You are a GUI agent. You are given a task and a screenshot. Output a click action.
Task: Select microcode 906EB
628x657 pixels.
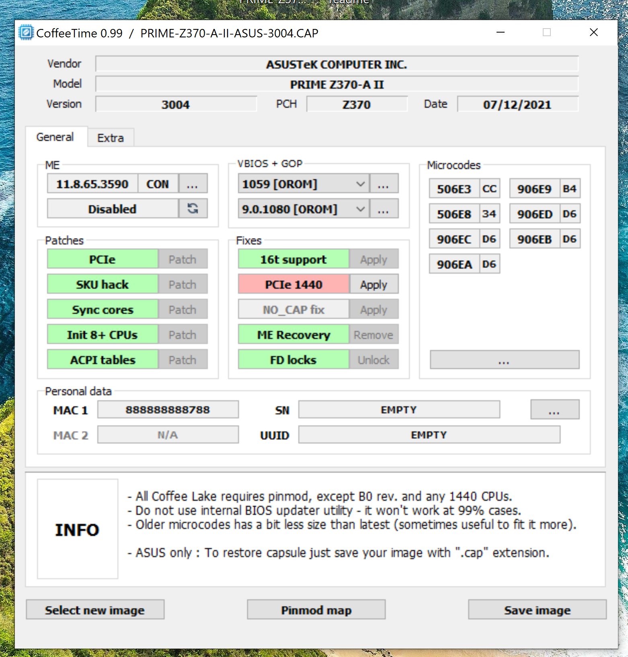pyautogui.click(x=535, y=239)
